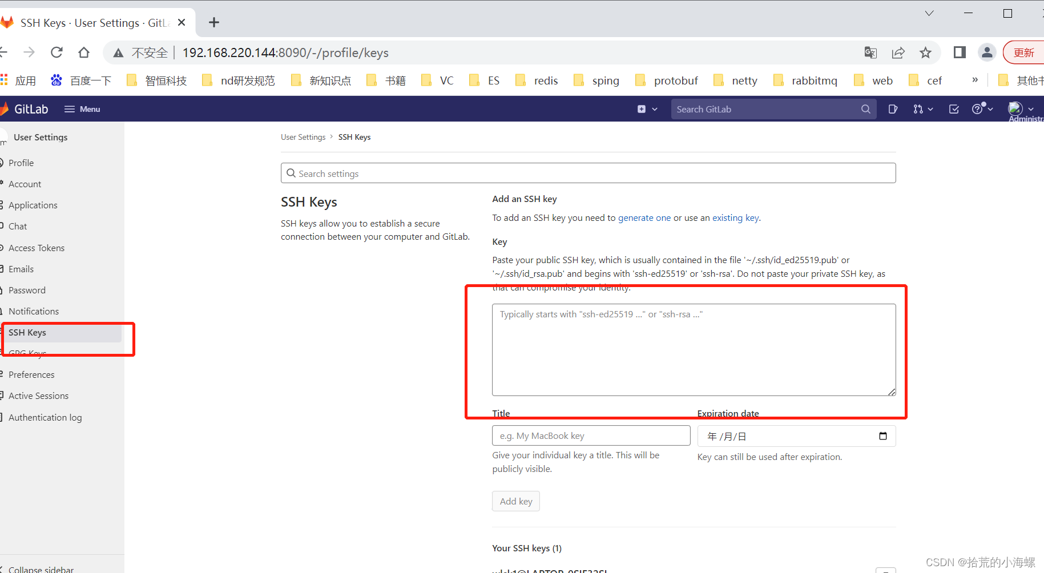Open Preferences in the sidebar
The height and width of the screenshot is (573, 1044).
click(31, 374)
